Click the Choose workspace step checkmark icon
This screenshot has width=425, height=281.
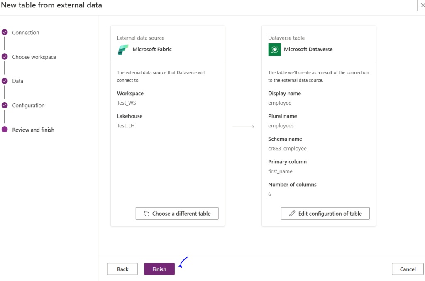pyautogui.click(x=5, y=57)
